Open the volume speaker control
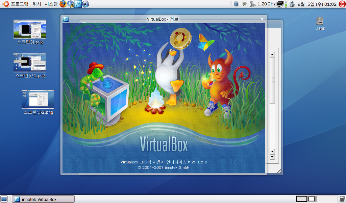Viewport: 346px width, 203px height. coord(292,4)
